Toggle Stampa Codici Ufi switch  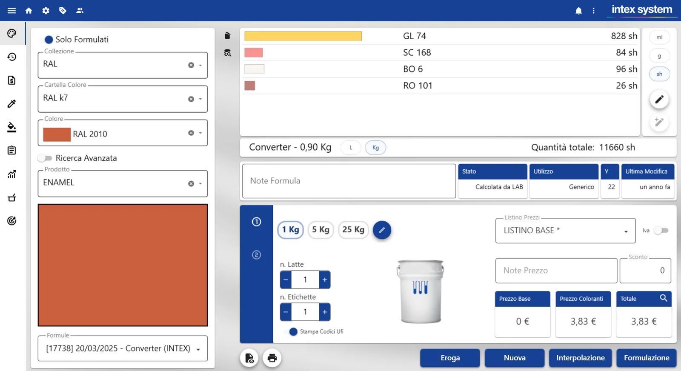[291, 332]
